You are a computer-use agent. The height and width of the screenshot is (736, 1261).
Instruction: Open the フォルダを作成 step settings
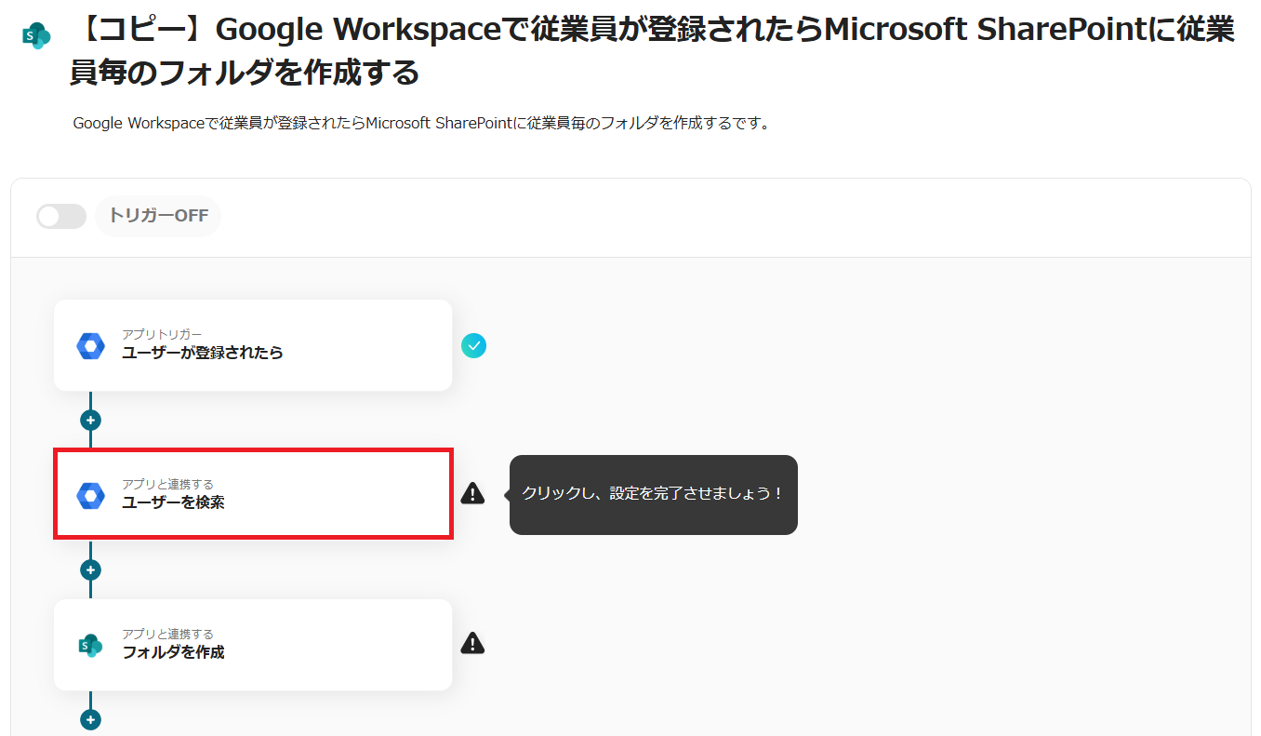pyautogui.click(x=253, y=645)
